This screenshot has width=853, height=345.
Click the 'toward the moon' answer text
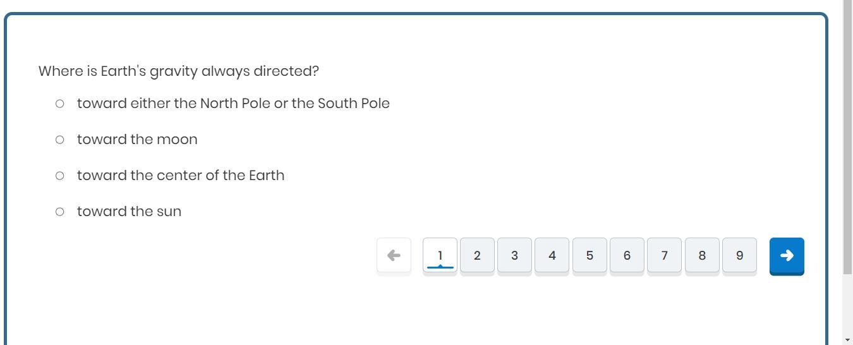[137, 140]
